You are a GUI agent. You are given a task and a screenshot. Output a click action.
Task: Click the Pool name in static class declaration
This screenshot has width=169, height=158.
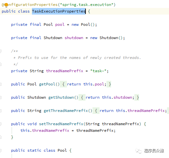pyautogui.click(x=62, y=150)
